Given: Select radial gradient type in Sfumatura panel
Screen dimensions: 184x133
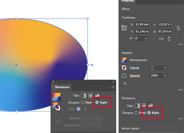Looking at the screenshot, I should point(91,95).
